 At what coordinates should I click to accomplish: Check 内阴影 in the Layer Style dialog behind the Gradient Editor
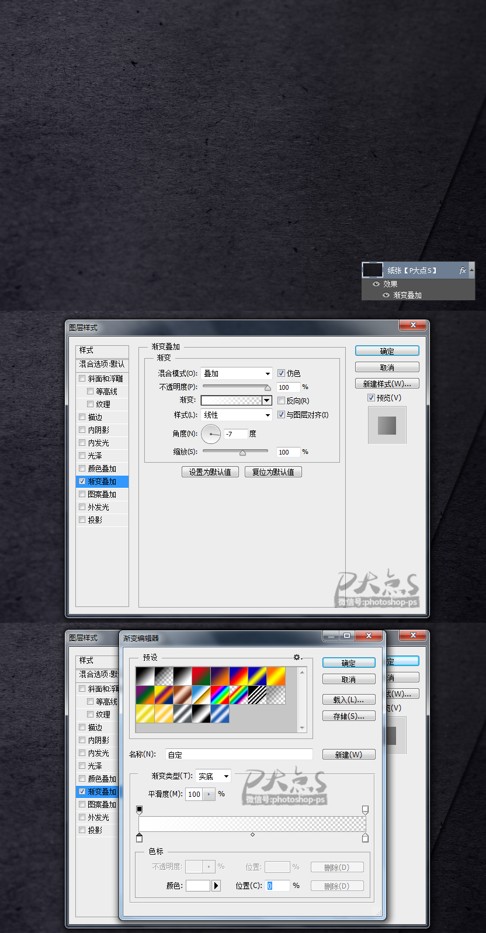point(82,740)
